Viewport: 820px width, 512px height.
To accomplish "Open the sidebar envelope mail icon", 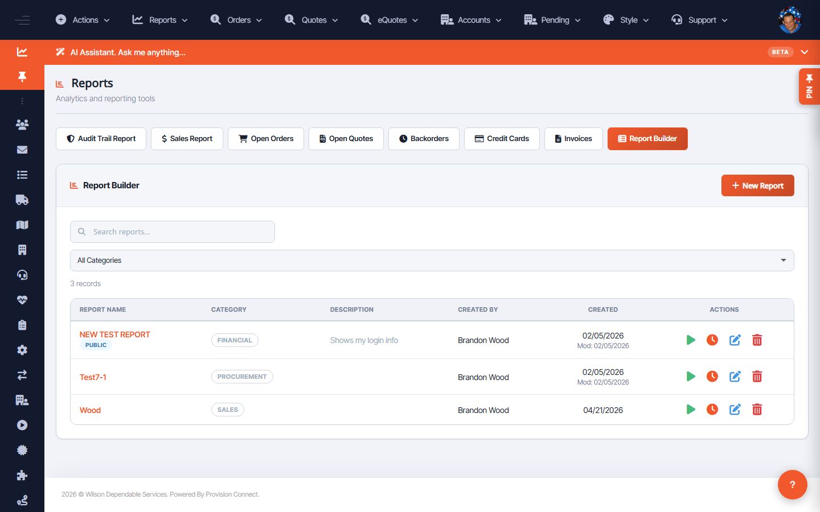I will point(22,150).
